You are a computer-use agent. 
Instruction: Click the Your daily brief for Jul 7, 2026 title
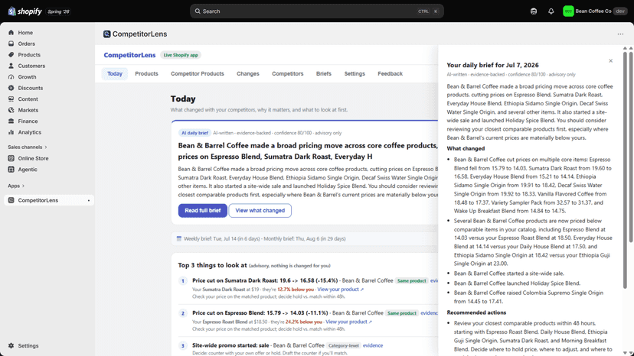click(x=492, y=65)
